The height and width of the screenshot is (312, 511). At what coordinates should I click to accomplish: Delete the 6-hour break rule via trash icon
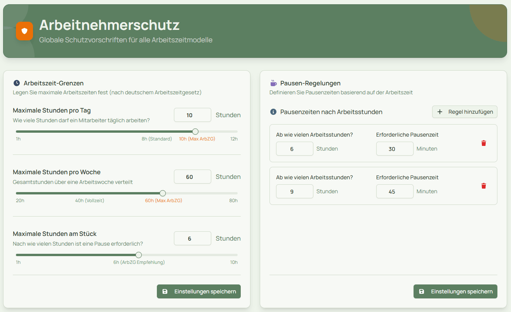point(483,143)
